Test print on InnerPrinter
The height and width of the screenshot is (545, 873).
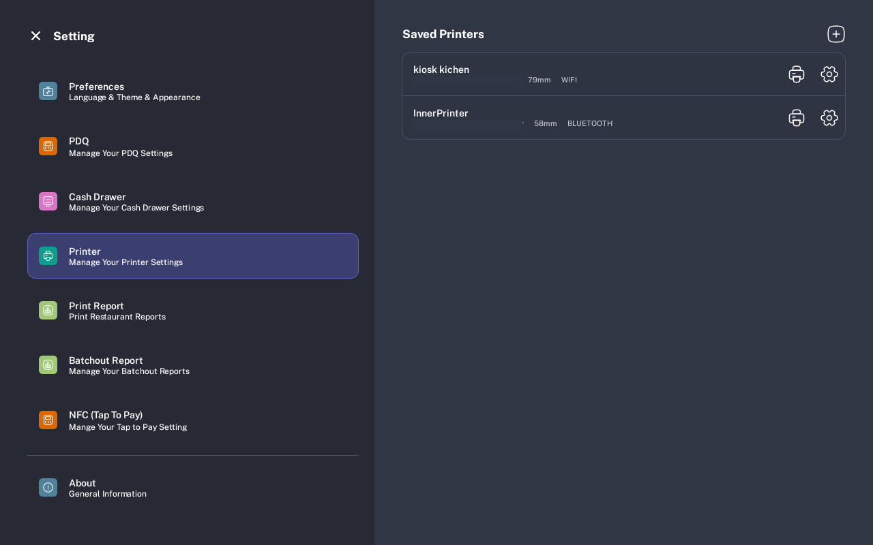point(797,118)
